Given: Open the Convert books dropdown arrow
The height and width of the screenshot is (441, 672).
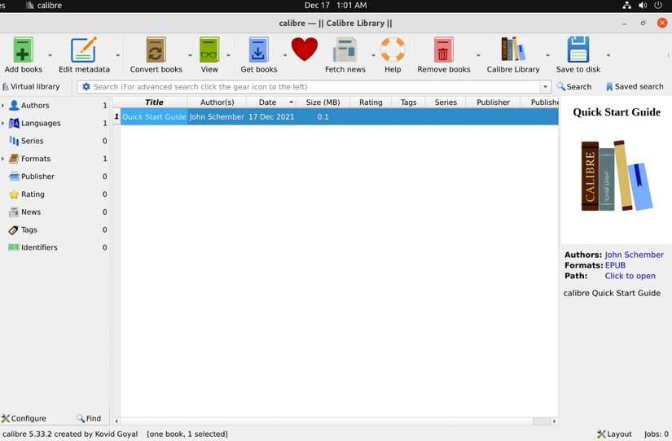Looking at the screenshot, I should point(190,55).
